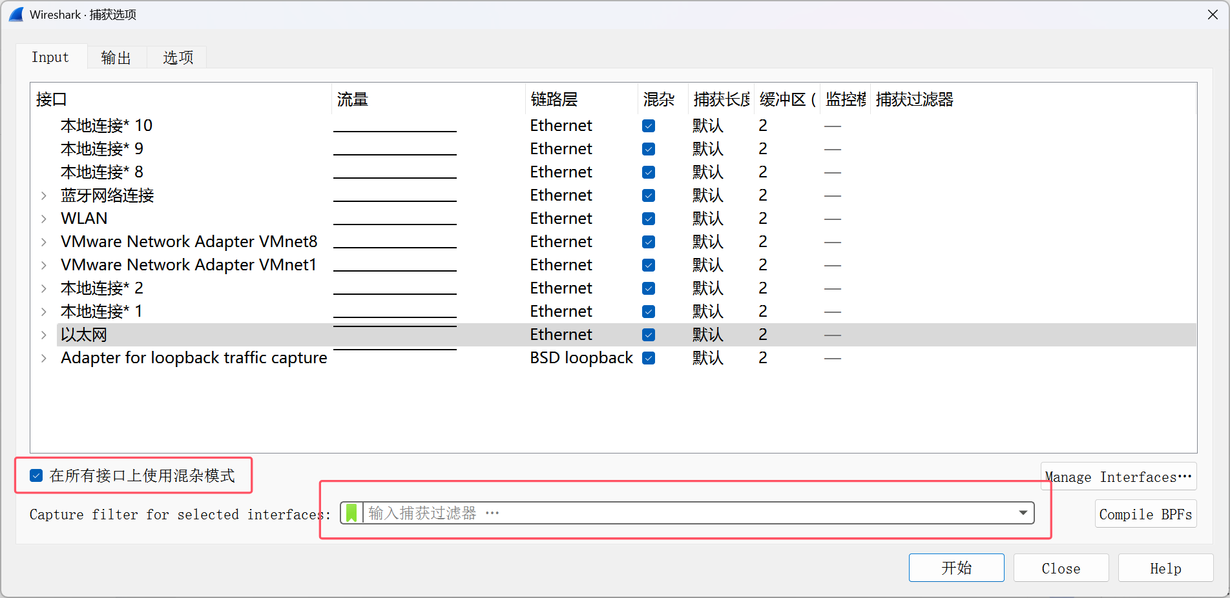Click the 捕获长度 column header
The width and height of the screenshot is (1230, 598).
click(x=721, y=99)
